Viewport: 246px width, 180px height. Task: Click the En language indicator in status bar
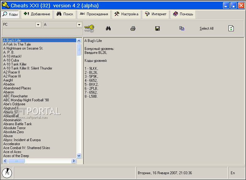(x=233, y=173)
